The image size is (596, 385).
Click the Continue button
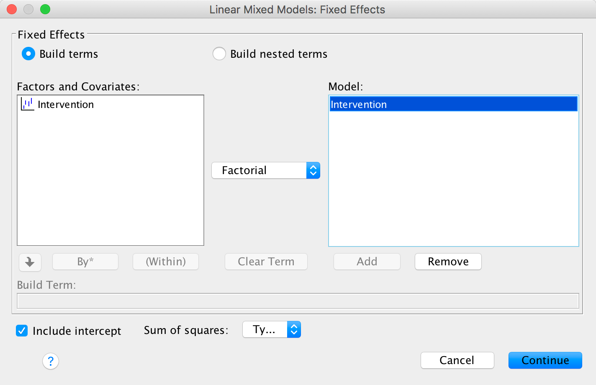click(x=545, y=360)
